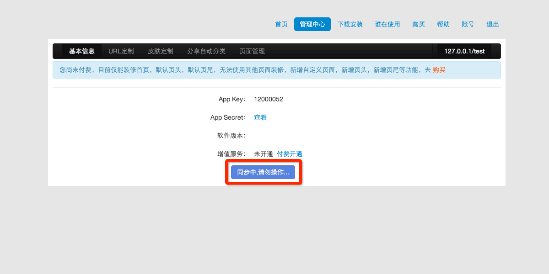Open the 管理中心 tab
The width and height of the screenshot is (549, 274).
(x=312, y=24)
